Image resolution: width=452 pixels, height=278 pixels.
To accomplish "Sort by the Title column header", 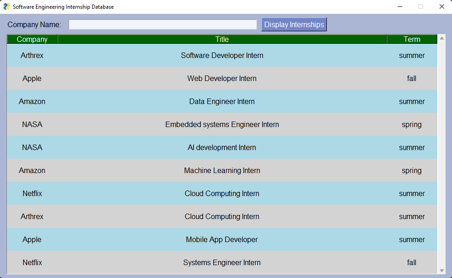I will tap(222, 39).
